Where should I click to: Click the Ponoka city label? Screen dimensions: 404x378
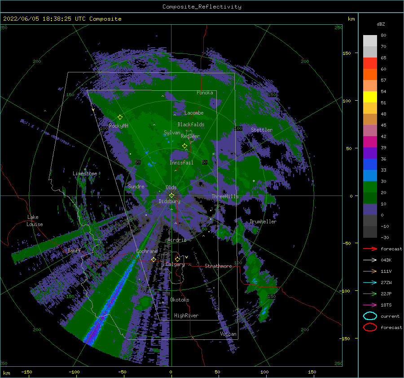(205, 93)
